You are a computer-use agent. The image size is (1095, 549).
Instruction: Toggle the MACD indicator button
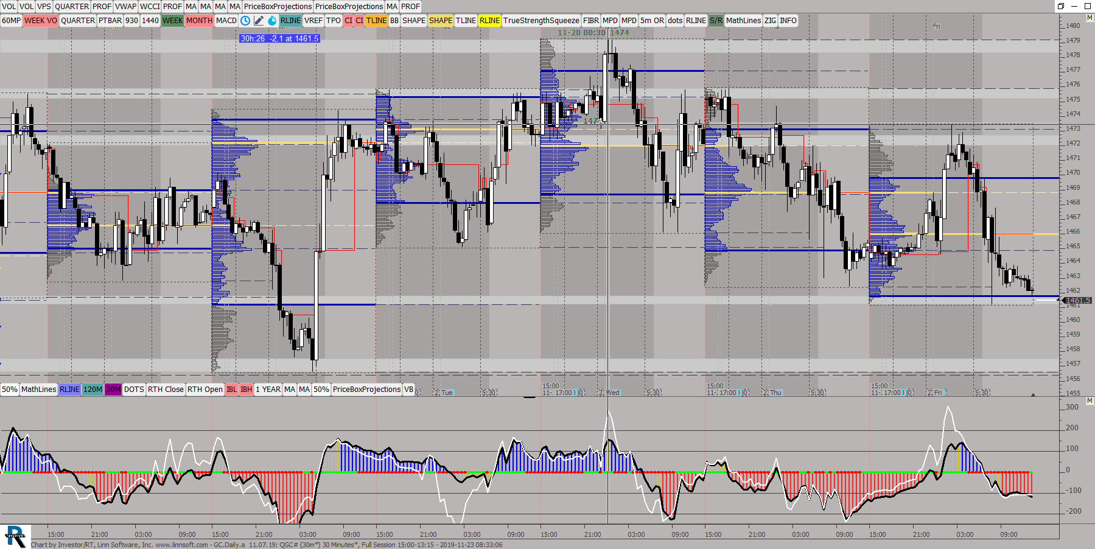pos(226,21)
